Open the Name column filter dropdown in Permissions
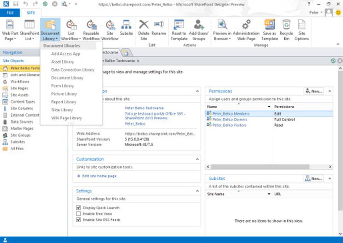The height and width of the screenshot is (243, 343). point(269,106)
